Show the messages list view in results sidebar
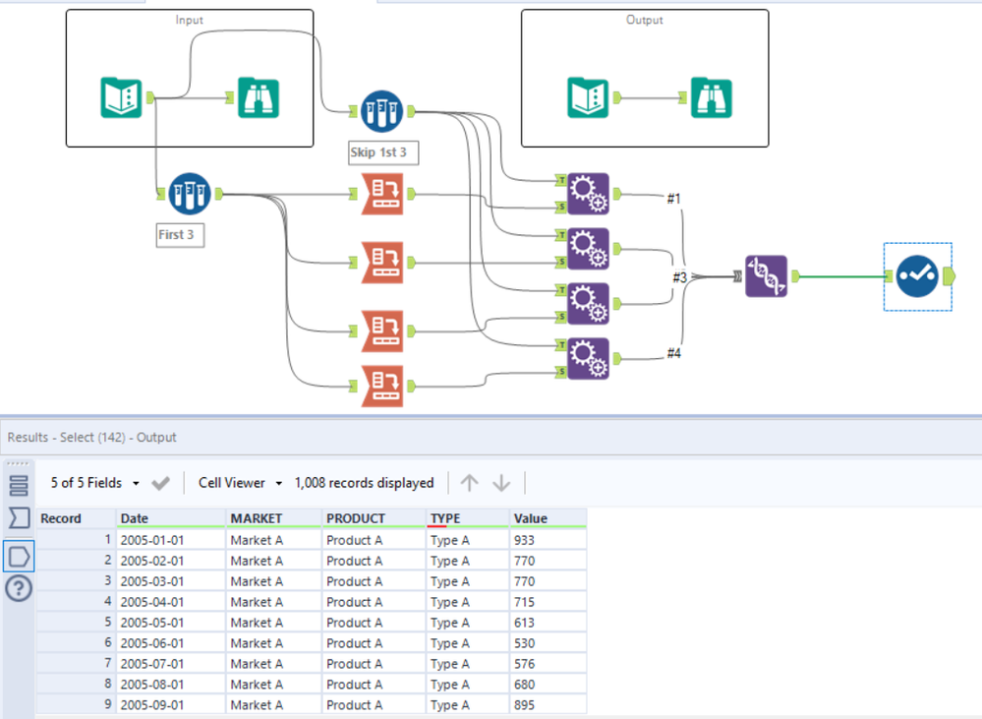 click(20, 485)
